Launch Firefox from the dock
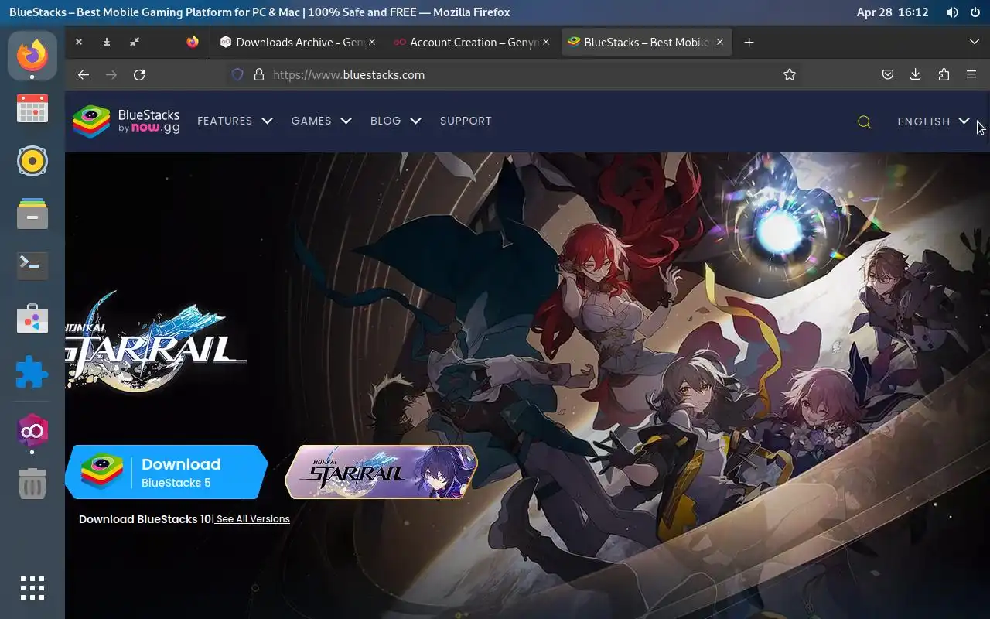The image size is (990, 619). pyautogui.click(x=32, y=56)
